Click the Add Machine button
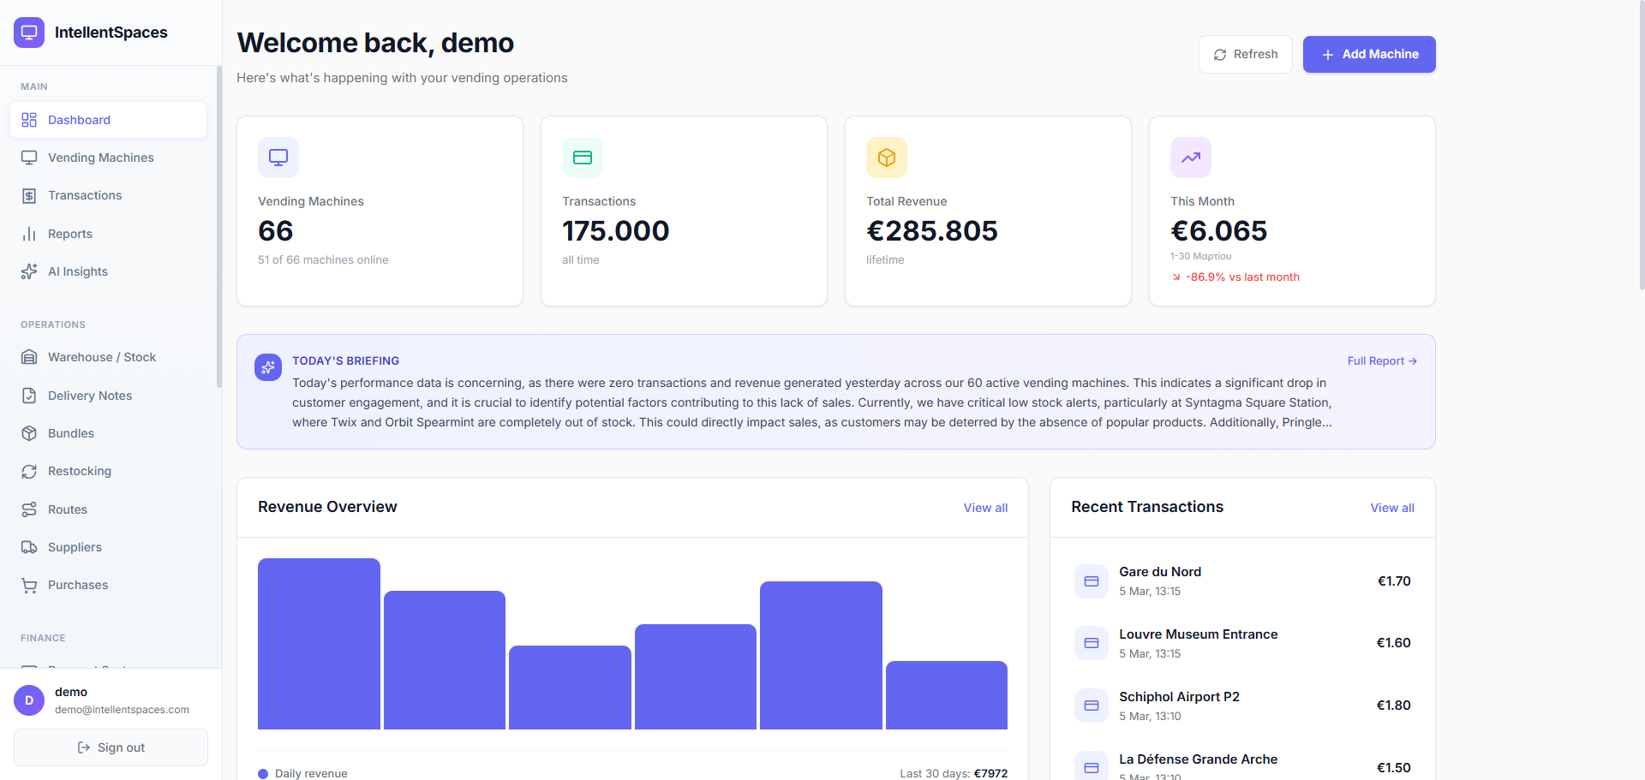The image size is (1645, 780). [x=1369, y=54]
